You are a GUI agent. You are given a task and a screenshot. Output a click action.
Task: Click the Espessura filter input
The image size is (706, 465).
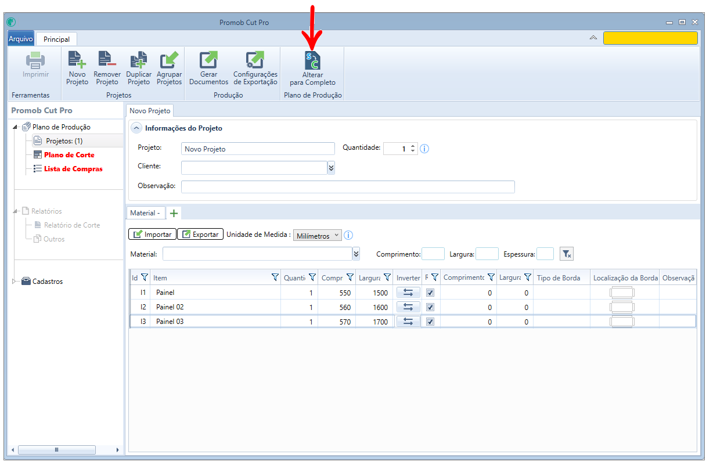[x=545, y=254]
